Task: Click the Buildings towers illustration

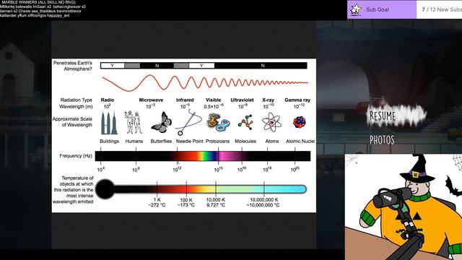Action: (x=109, y=123)
